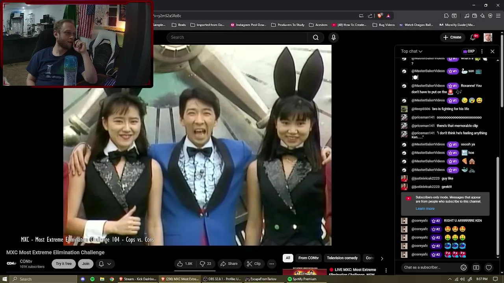Open the OXP channel points badge
This screenshot has width=504, height=283.
[x=469, y=51]
